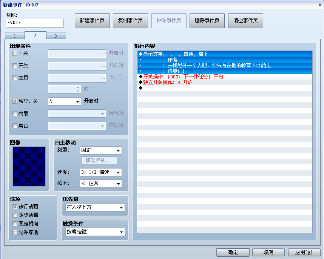Select the 去找另外一个人吧 text line

click(x=225, y=66)
